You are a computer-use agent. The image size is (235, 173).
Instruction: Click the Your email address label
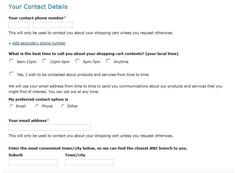(x=28, y=121)
